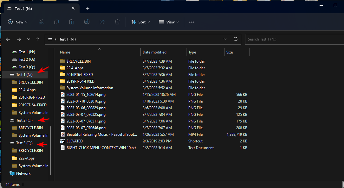Select RIGHT-CLICK MENU CONTEXT WIN 10.txt
Viewport: 344px width, 188px height.
coord(101,148)
